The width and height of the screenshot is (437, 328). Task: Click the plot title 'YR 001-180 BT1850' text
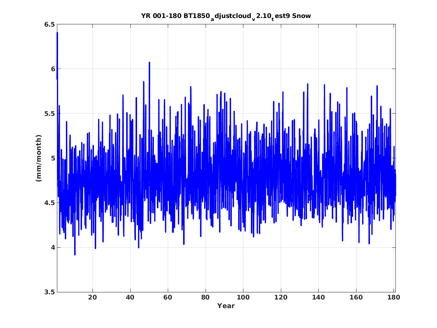[x=175, y=16]
